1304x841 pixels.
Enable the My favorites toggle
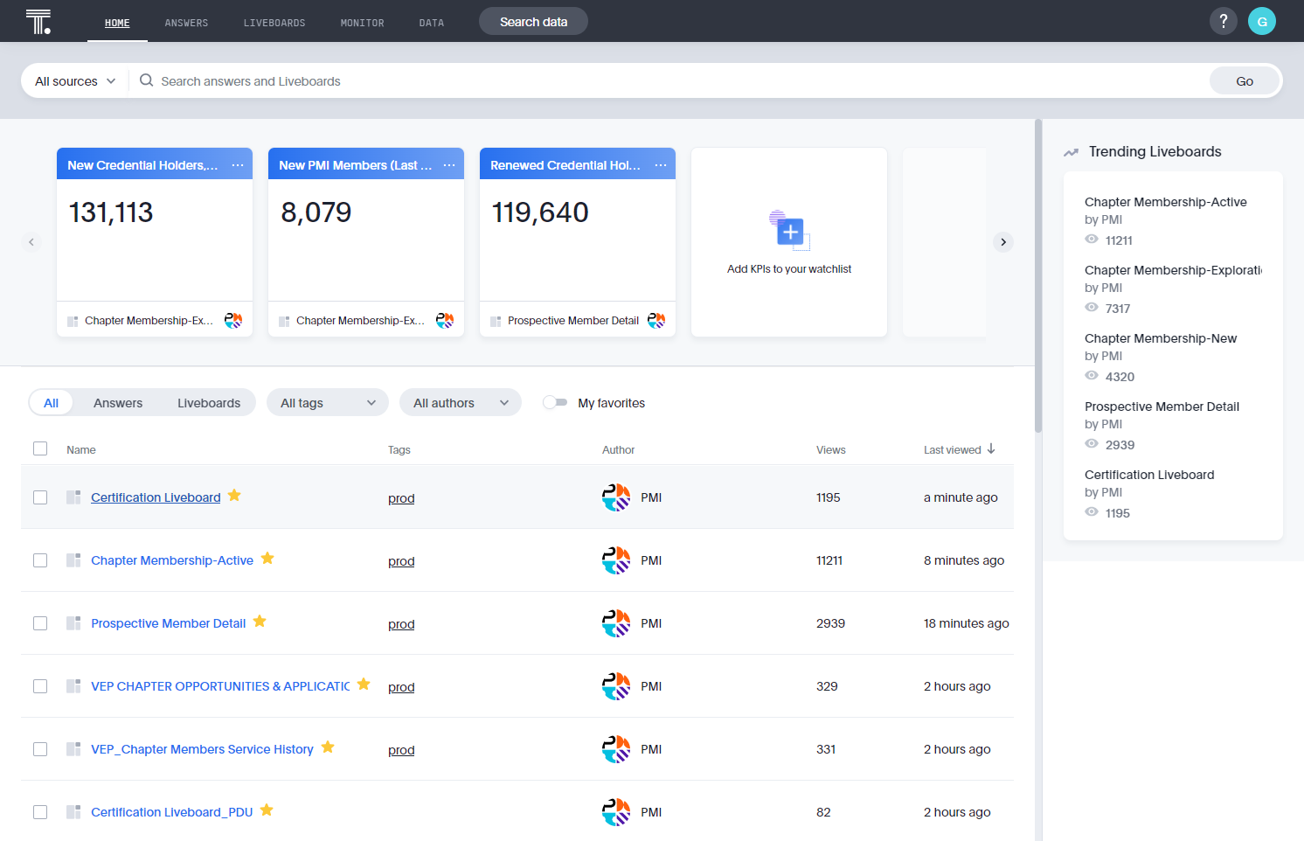(x=555, y=403)
